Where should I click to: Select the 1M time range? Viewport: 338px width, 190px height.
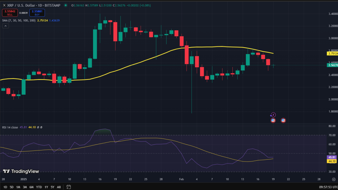[x=18, y=187]
